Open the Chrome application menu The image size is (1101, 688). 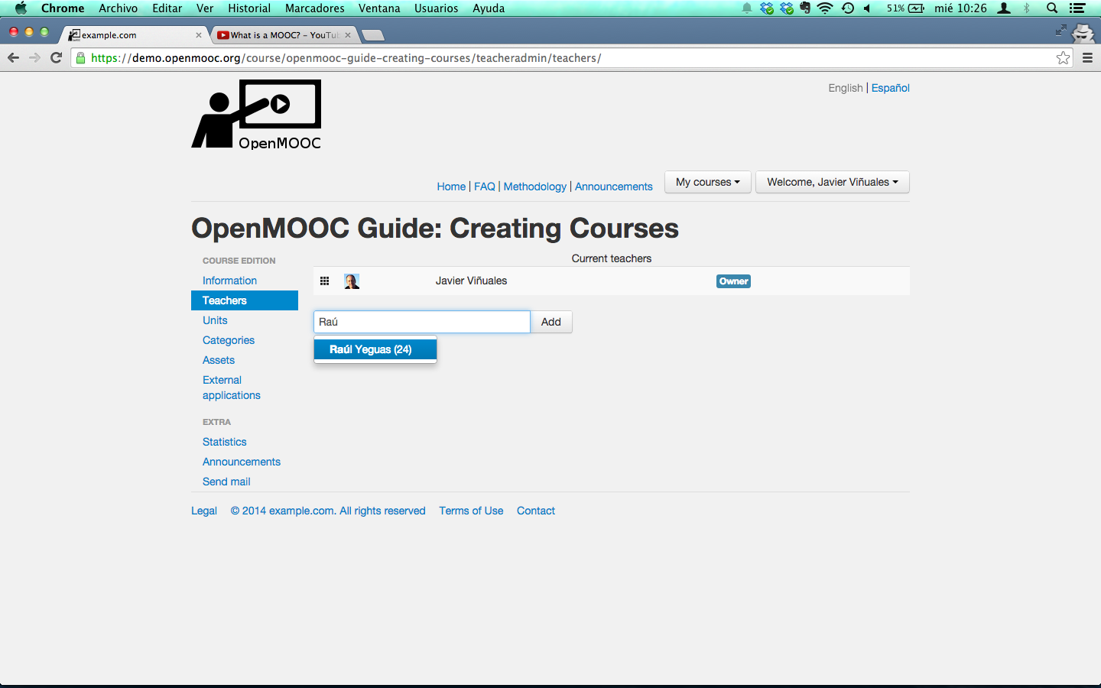[63, 8]
